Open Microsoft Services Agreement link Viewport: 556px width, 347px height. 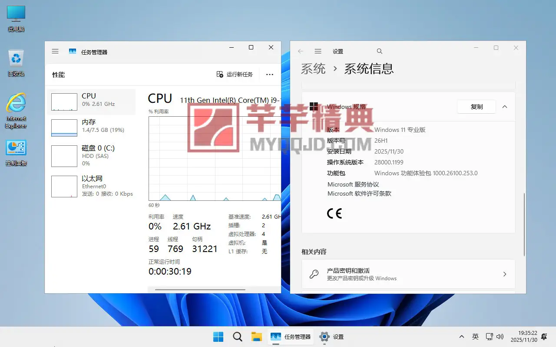[353, 184]
